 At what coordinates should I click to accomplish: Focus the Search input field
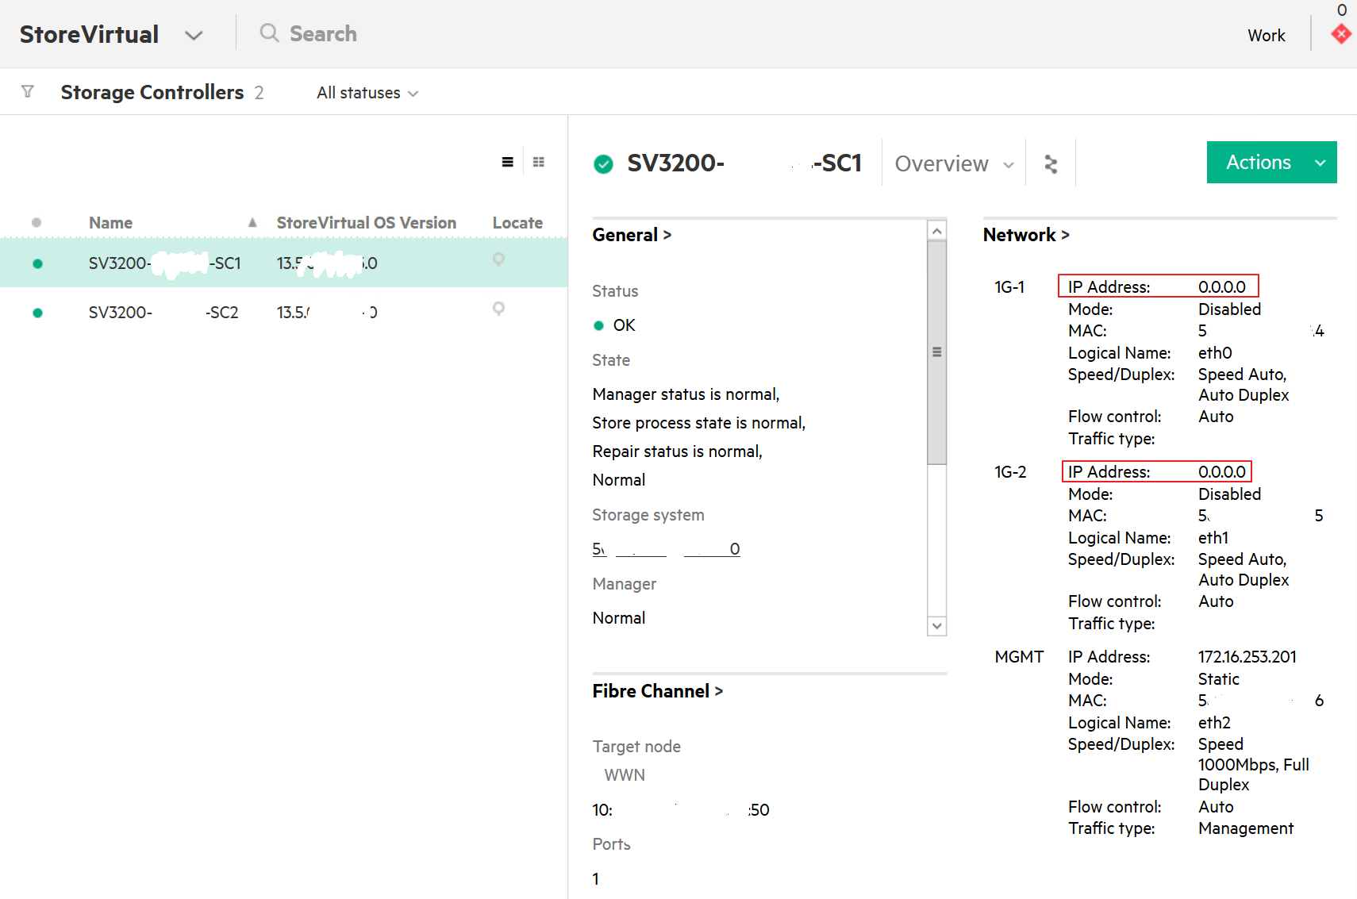[323, 33]
